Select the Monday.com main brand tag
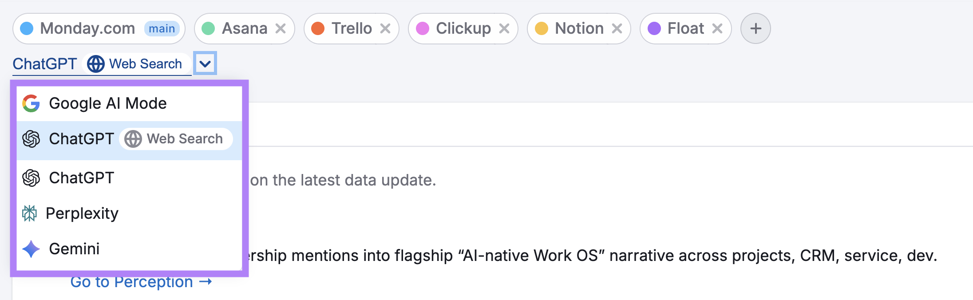The height and width of the screenshot is (300, 973). (x=88, y=28)
